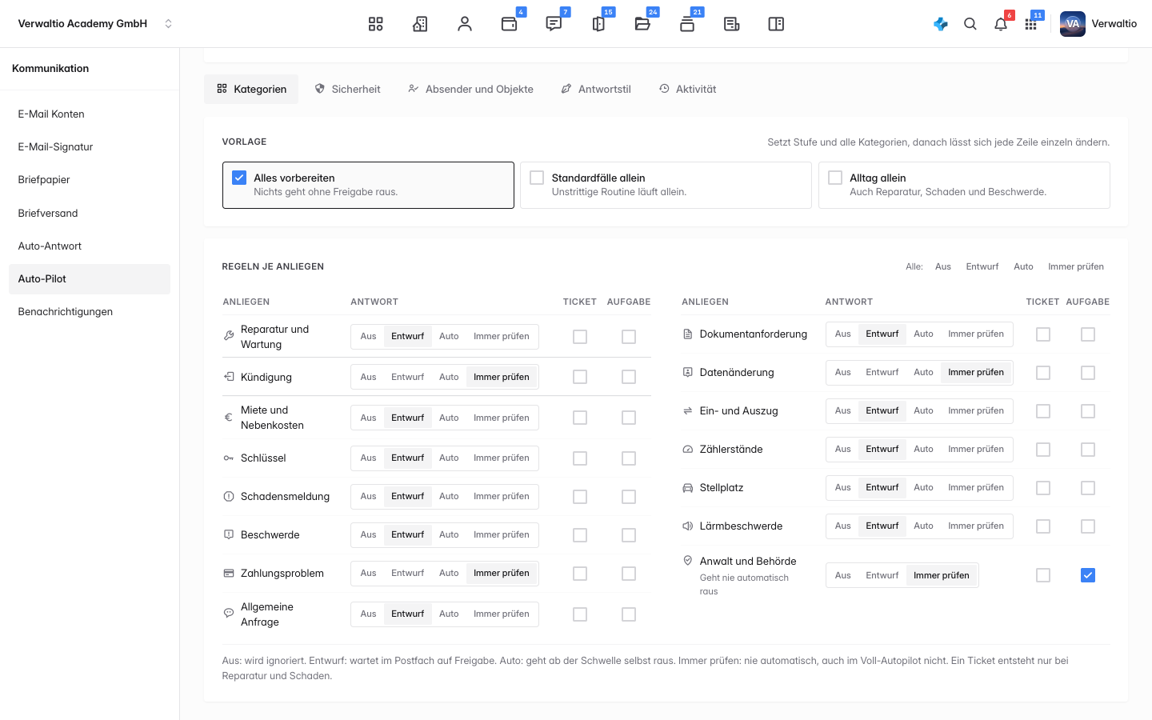The image size is (1152, 720).
Task: Set Lärmbeschwerde answer to Aus
Action: pos(843,526)
